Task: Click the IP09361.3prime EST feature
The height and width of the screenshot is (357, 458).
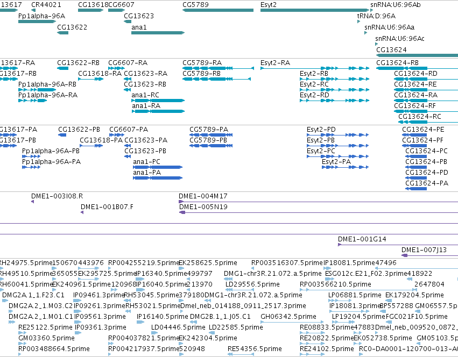Action: pos(78,333)
